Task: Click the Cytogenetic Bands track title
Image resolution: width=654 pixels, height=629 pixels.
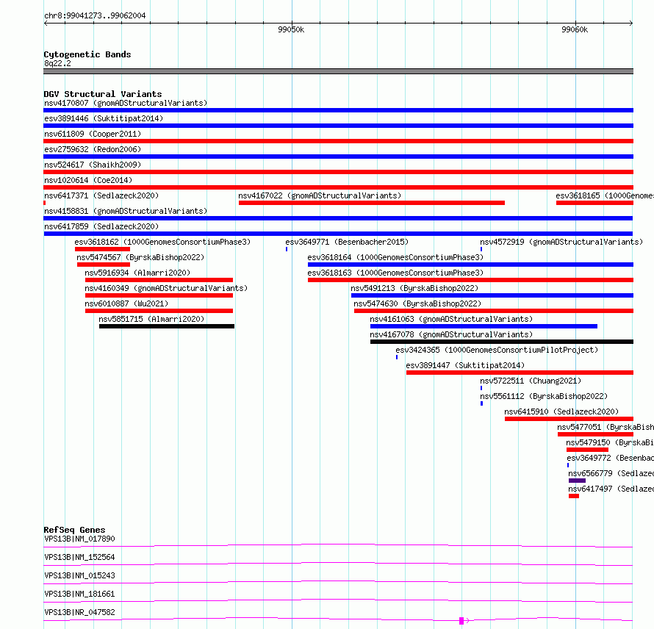Action: pyautogui.click(x=87, y=54)
